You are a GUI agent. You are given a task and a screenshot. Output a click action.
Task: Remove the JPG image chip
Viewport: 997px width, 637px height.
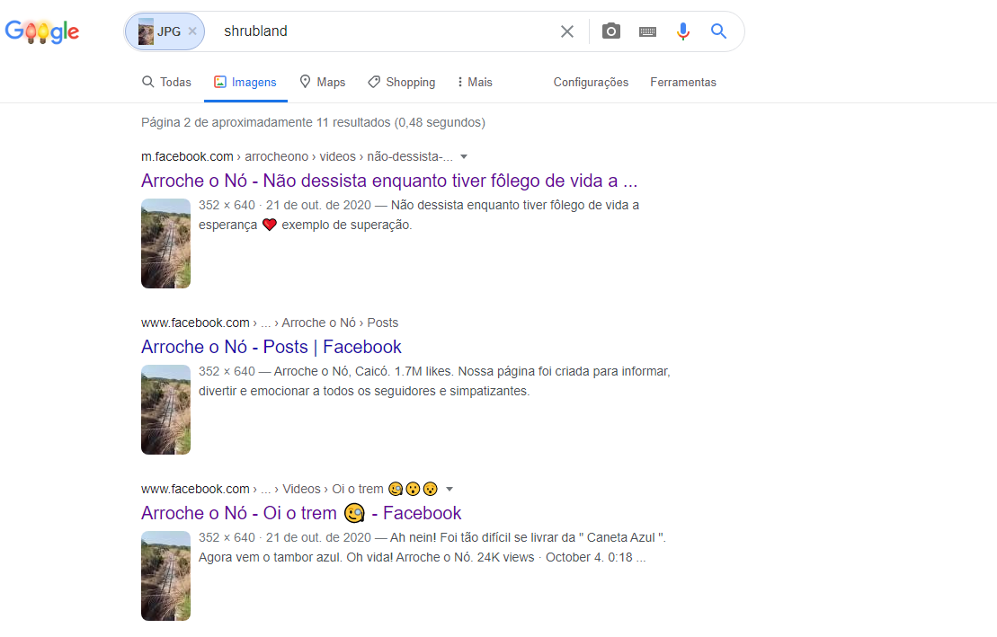coord(192,31)
